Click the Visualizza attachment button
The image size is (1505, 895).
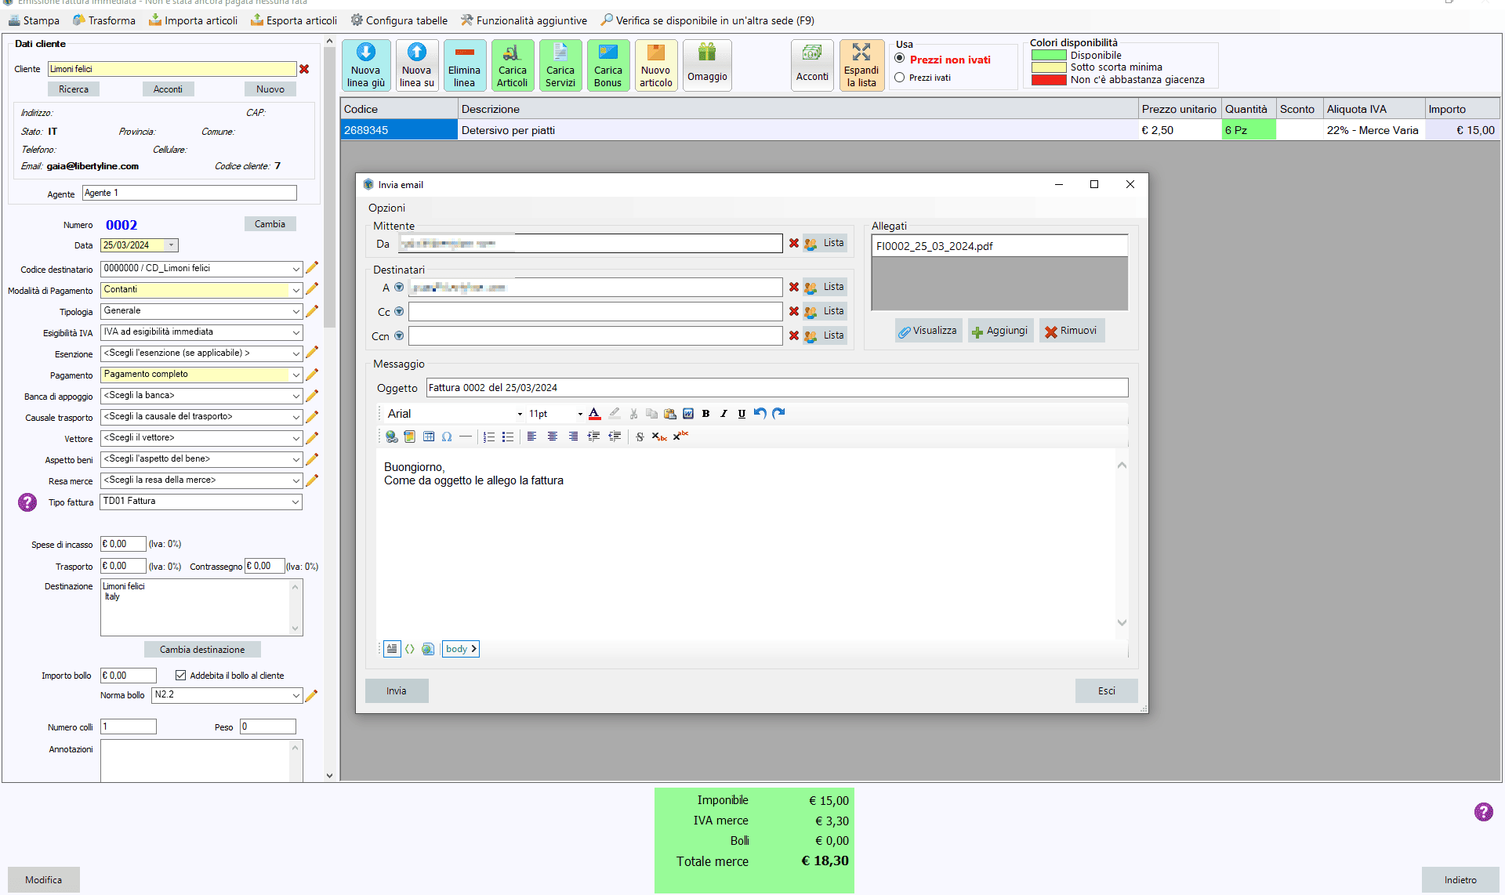(x=927, y=331)
